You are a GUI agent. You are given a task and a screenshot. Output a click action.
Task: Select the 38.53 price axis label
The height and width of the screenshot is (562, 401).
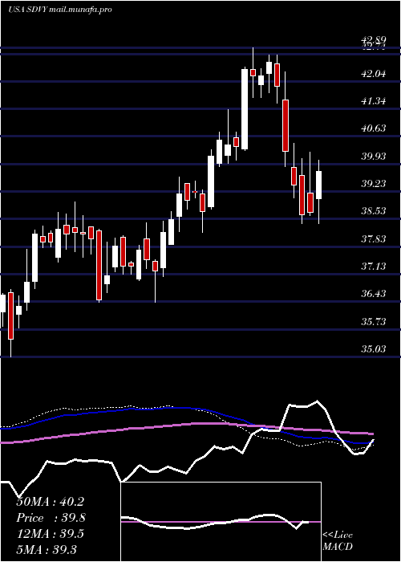click(x=374, y=210)
